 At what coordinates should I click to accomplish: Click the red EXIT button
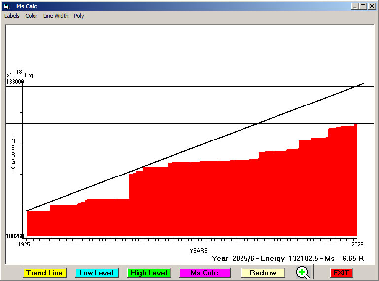[x=341, y=273]
